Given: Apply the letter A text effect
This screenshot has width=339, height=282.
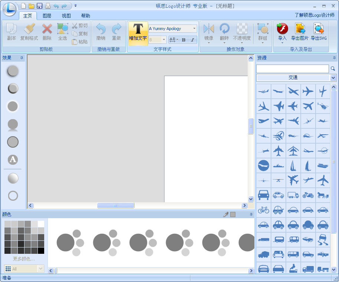Looking at the screenshot, I should point(13,160).
